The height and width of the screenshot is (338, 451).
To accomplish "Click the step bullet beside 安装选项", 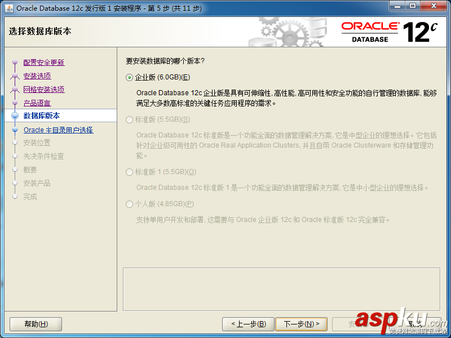I will point(15,76).
